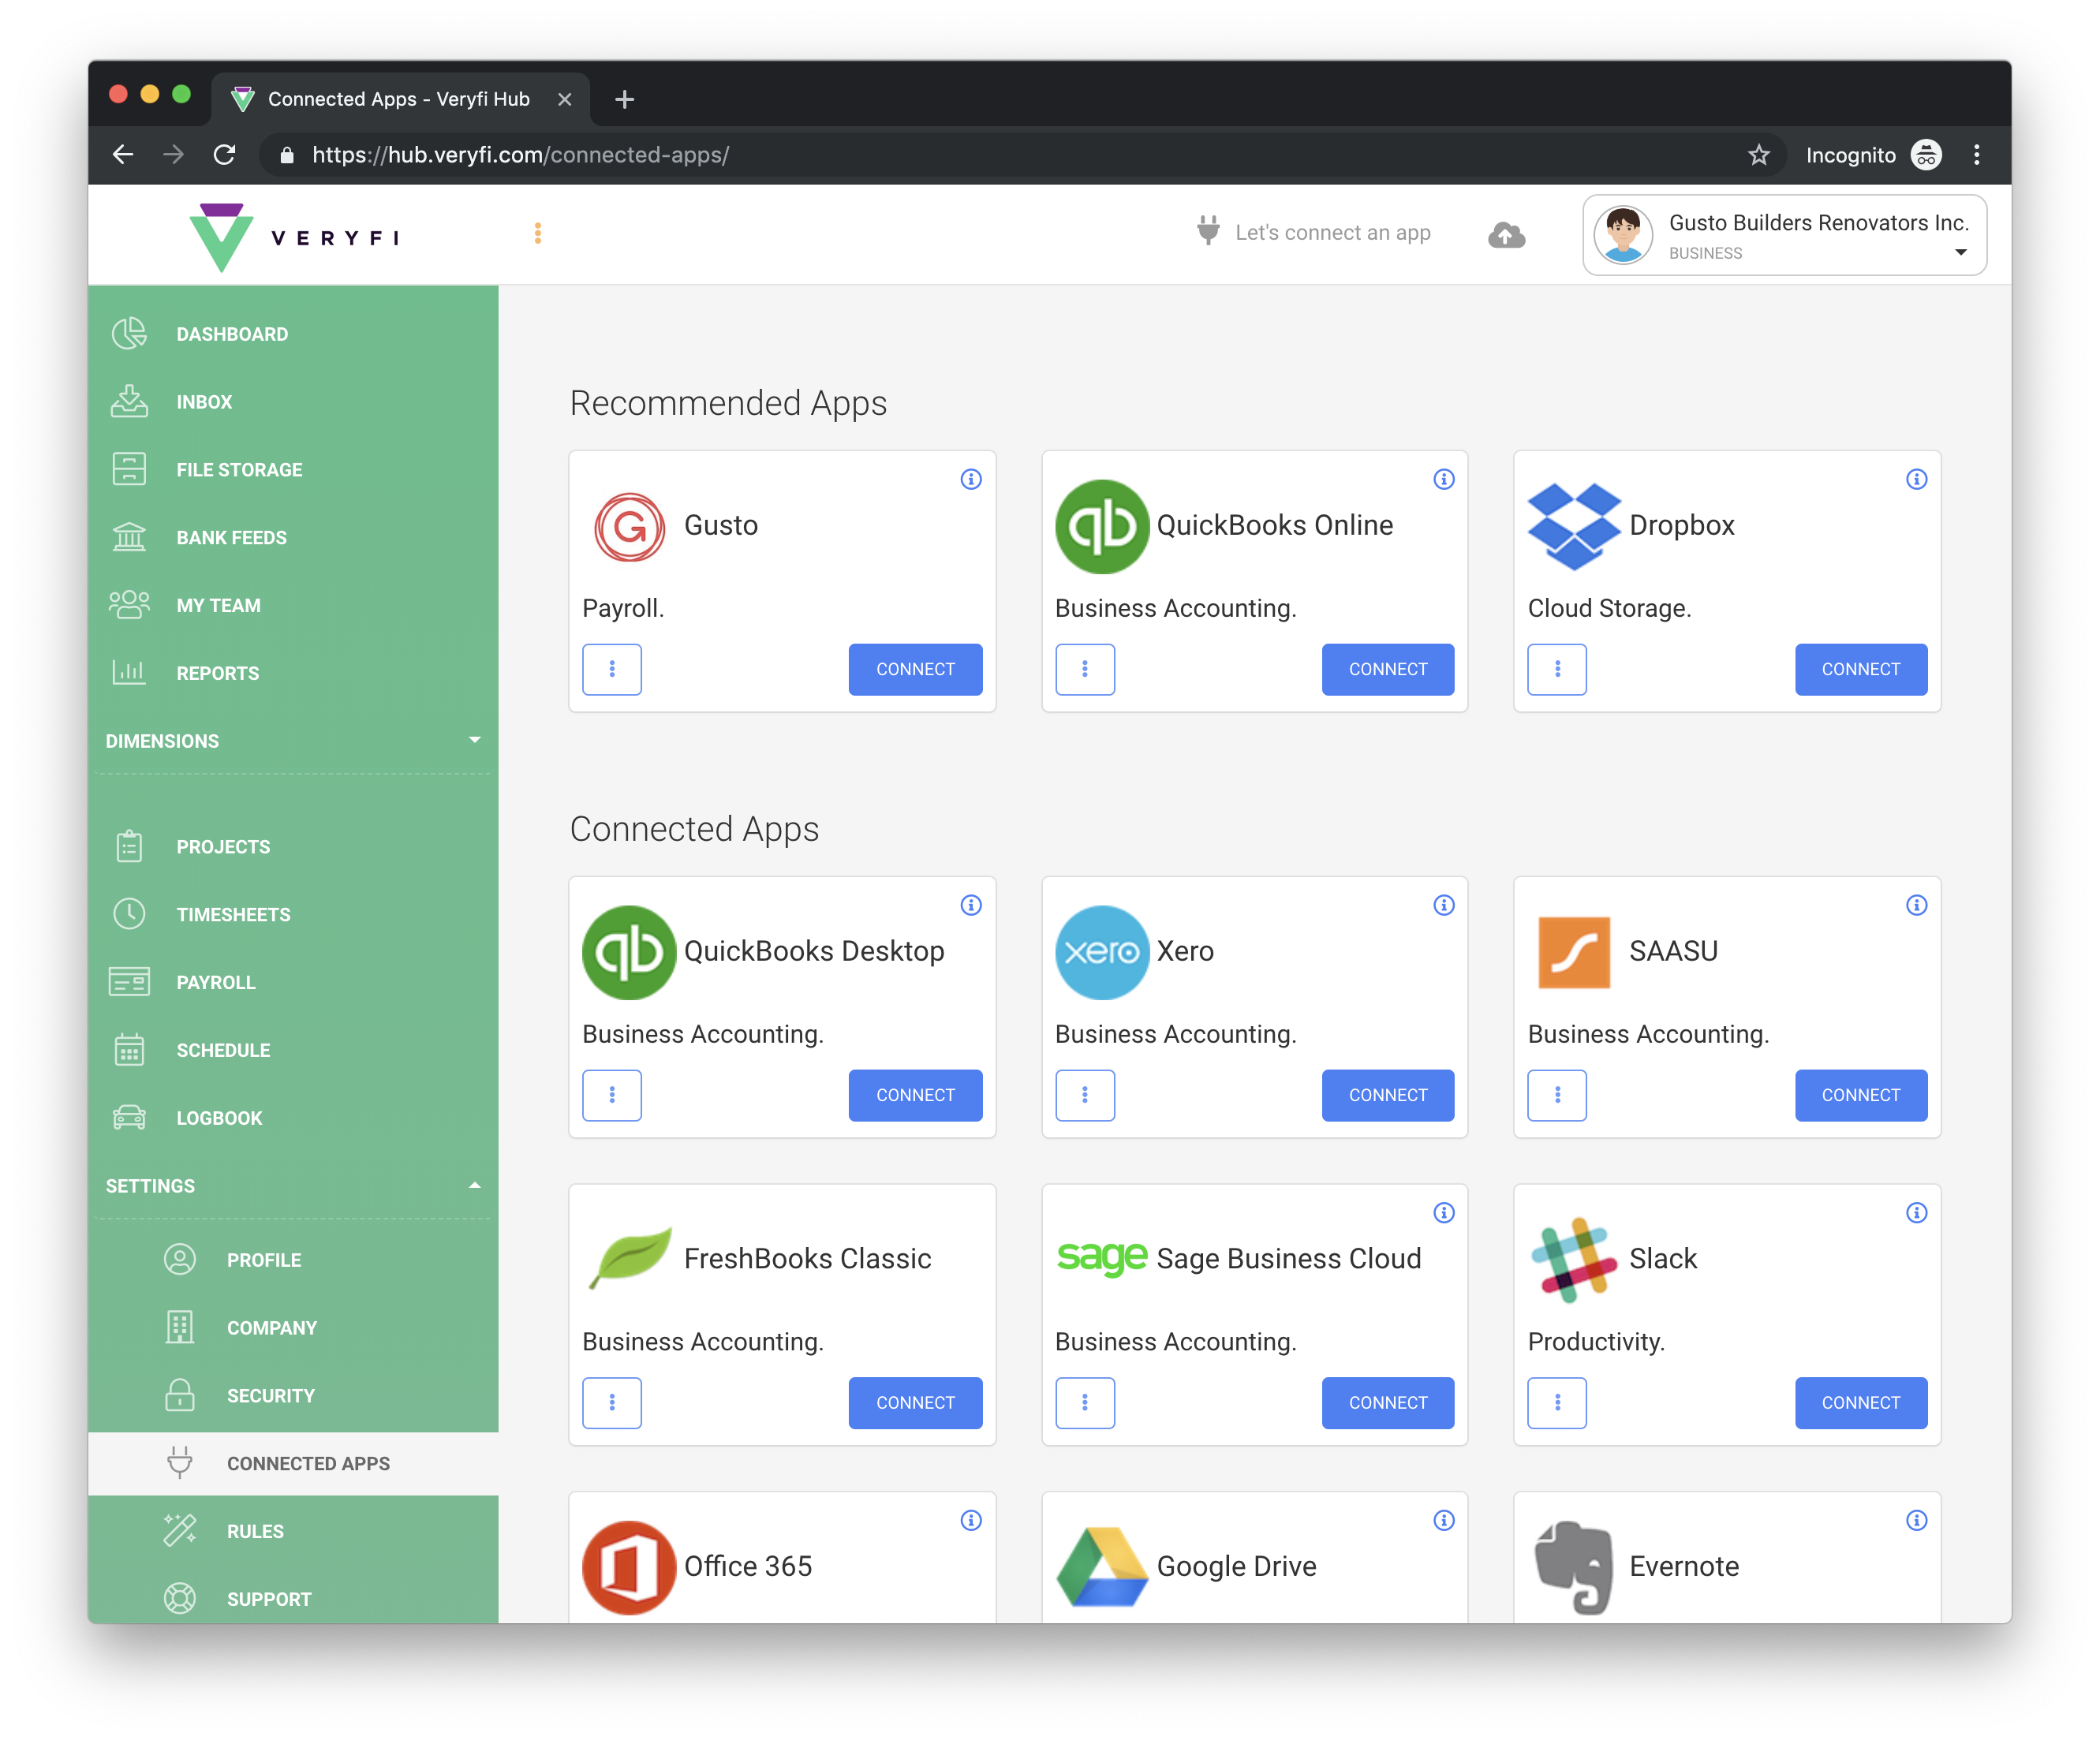Connect the Gusto app
Screen dimensions: 2100x1740
pyautogui.click(x=915, y=669)
